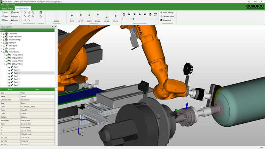Expand the Machine configs node
The height and width of the screenshot is (149, 265).
coord(2,40)
